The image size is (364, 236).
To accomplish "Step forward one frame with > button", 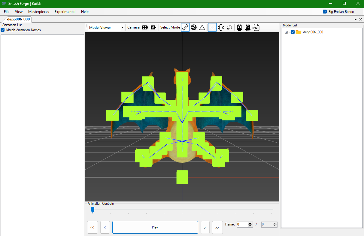I will click(205, 227).
